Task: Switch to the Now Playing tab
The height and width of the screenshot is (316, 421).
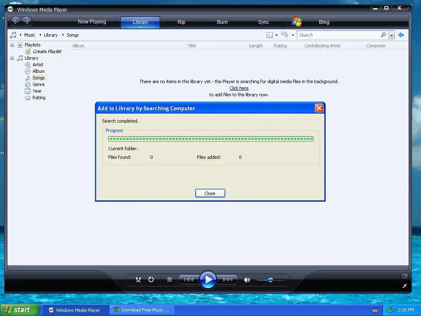Action: (x=92, y=22)
